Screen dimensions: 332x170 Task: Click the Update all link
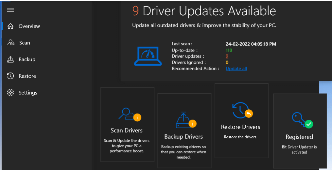236,69
